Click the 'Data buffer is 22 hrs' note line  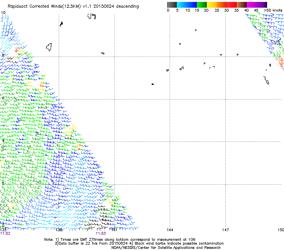click(139, 243)
